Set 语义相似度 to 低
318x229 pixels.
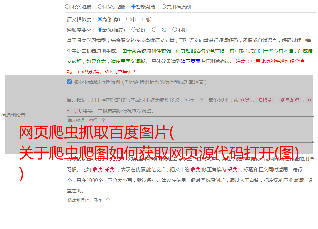tap(144, 19)
